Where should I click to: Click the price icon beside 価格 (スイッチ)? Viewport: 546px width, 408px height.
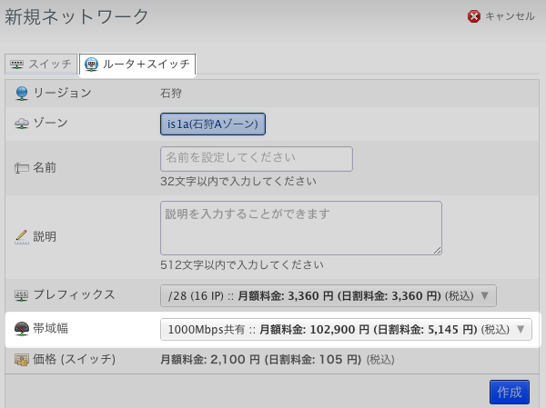pos(22,360)
